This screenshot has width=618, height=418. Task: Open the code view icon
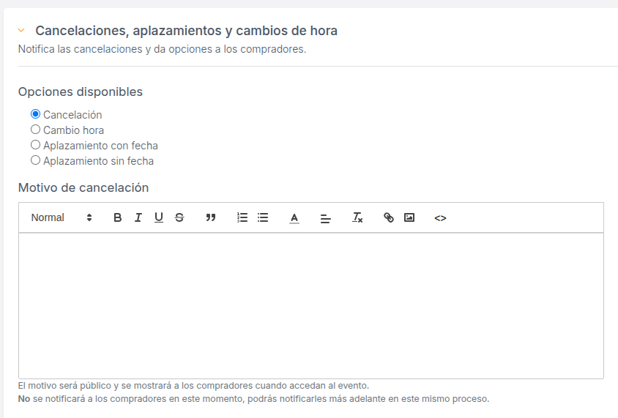pyautogui.click(x=440, y=217)
